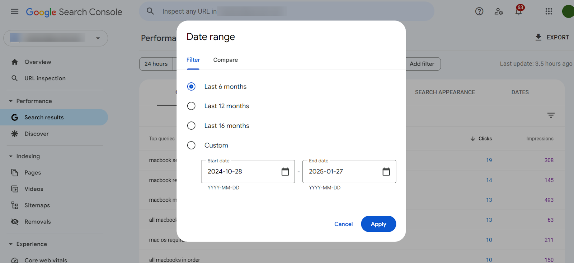
Task: Click the Inspect any URL search field
Action: point(287,11)
